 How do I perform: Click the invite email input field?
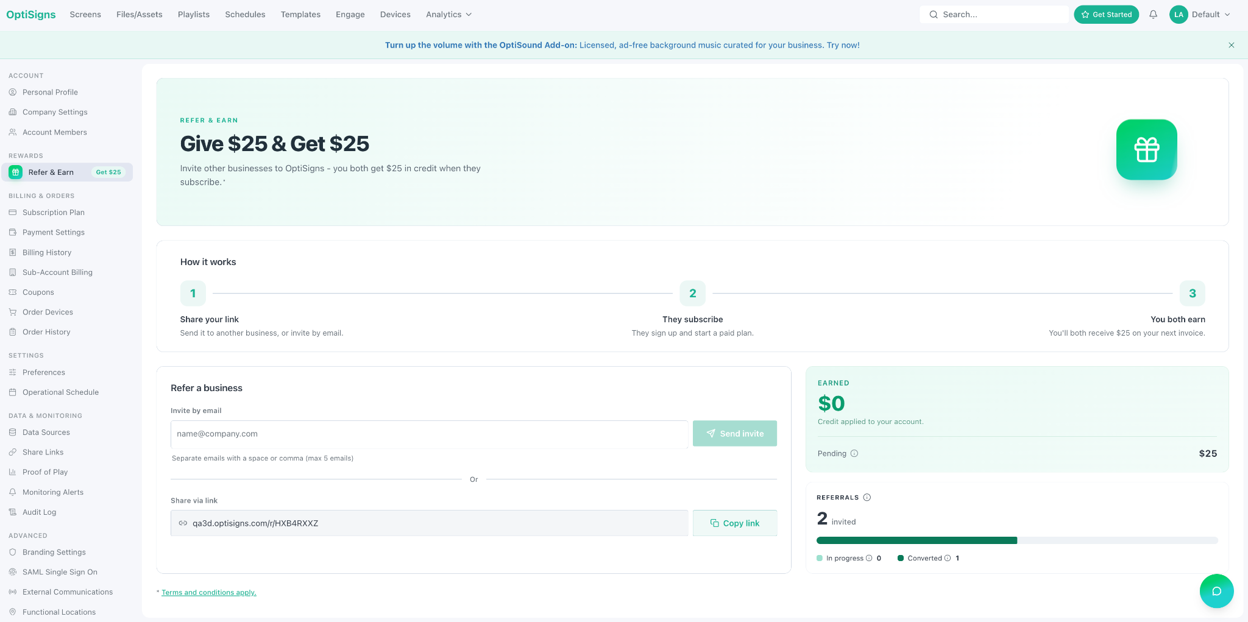tap(430, 434)
